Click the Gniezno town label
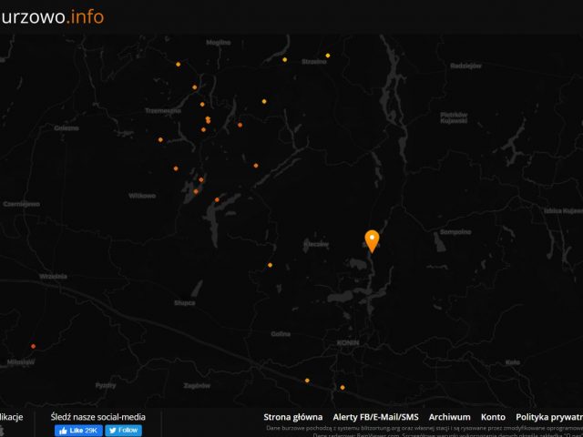The height and width of the screenshot is (437, 583). (x=66, y=128)
